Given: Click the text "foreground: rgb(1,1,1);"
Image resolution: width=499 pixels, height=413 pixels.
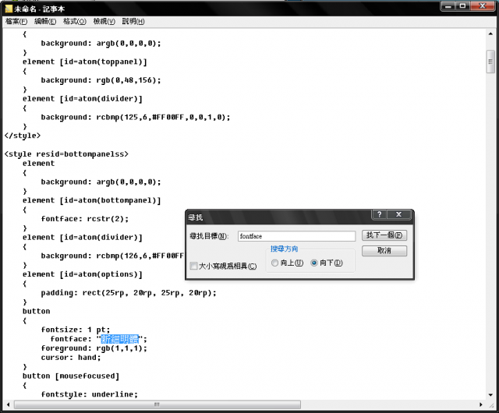Looking at the screenshot, I should tap(94, 348).
